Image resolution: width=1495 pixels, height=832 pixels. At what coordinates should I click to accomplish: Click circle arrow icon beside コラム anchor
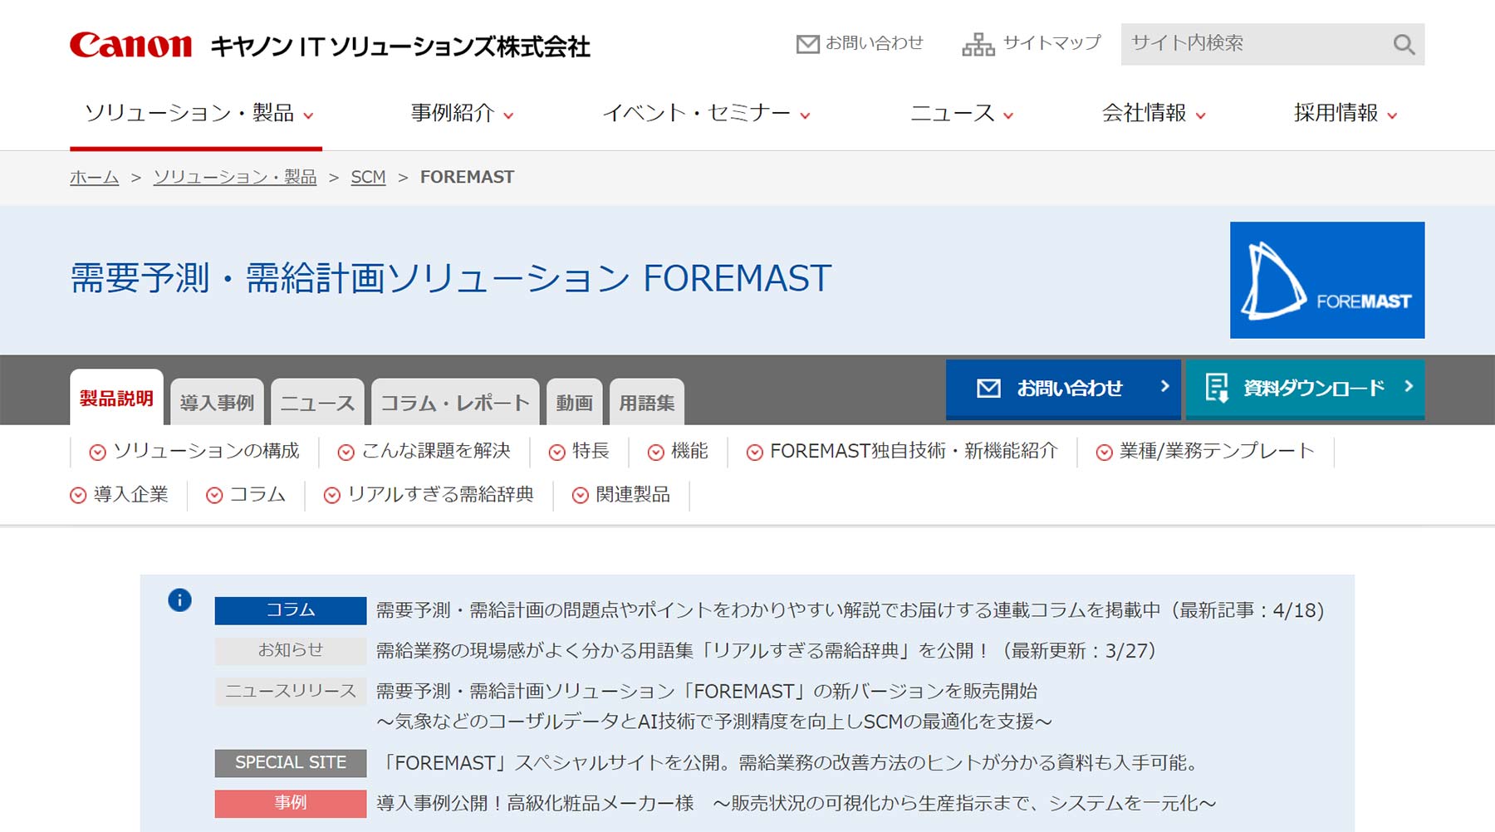pyautogui.click(x=214, y=495)
